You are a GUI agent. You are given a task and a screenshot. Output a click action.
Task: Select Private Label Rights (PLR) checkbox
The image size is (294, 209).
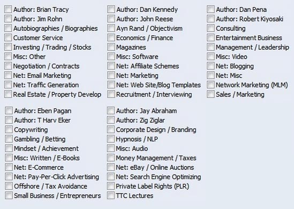click(x=111, y=186)
